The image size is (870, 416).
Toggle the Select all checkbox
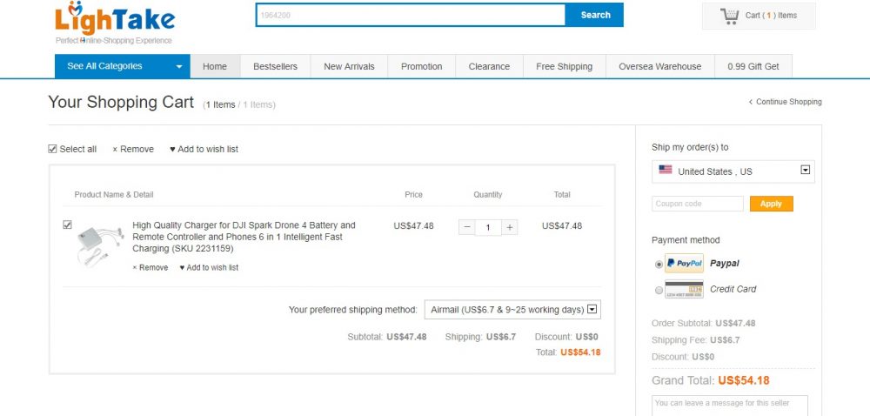tap(53, 149)
